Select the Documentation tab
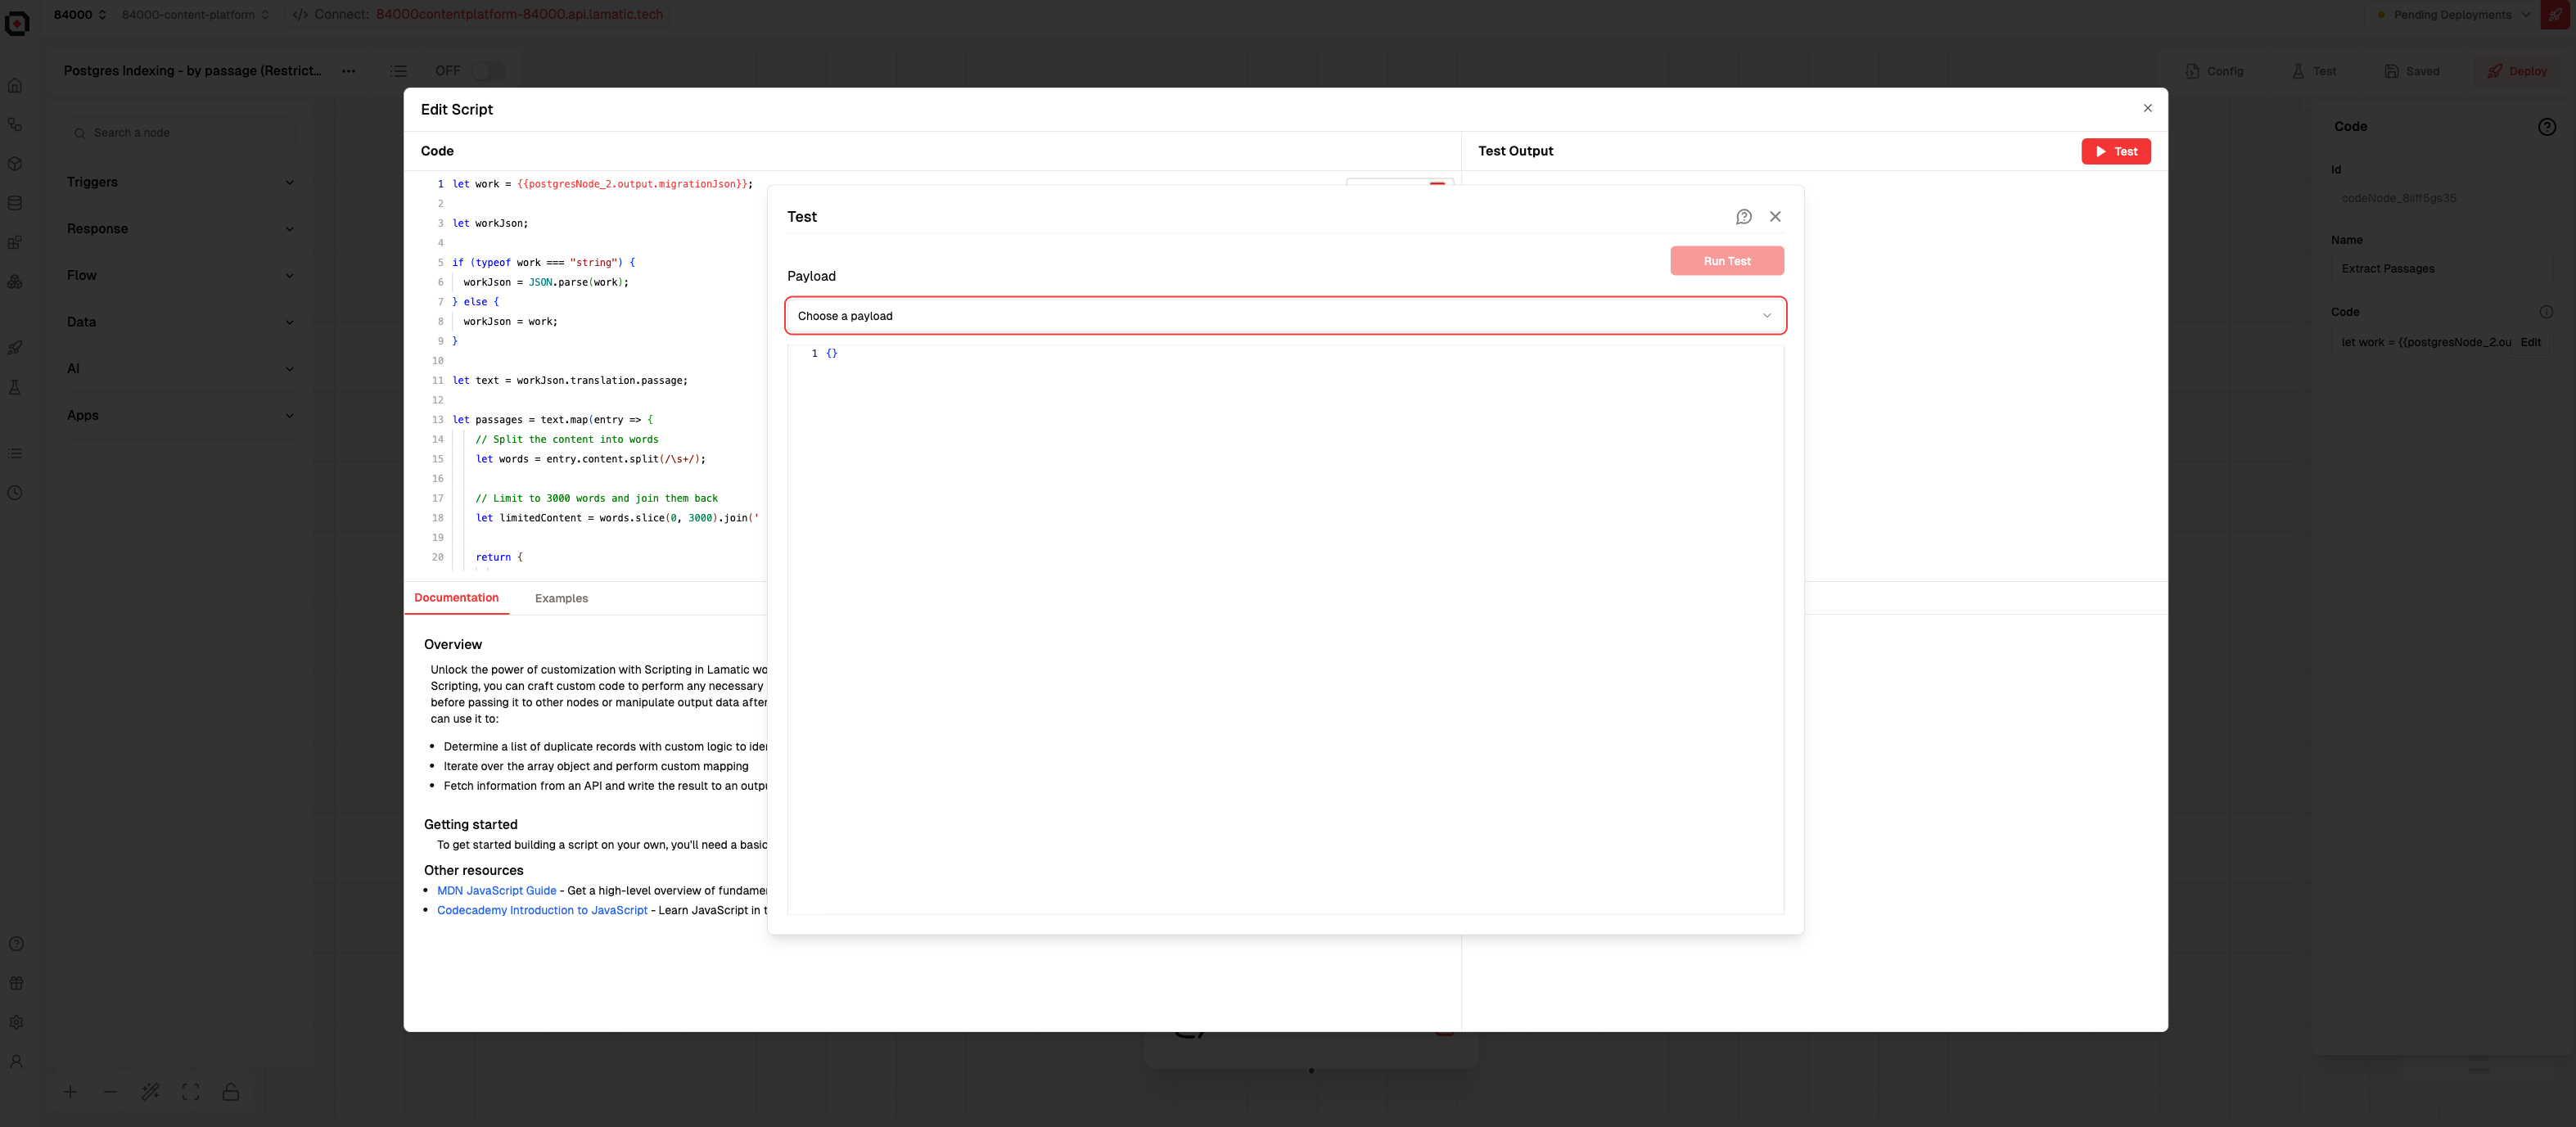Viewport: 2576px width, 1127px height. [x=456, y=598]
